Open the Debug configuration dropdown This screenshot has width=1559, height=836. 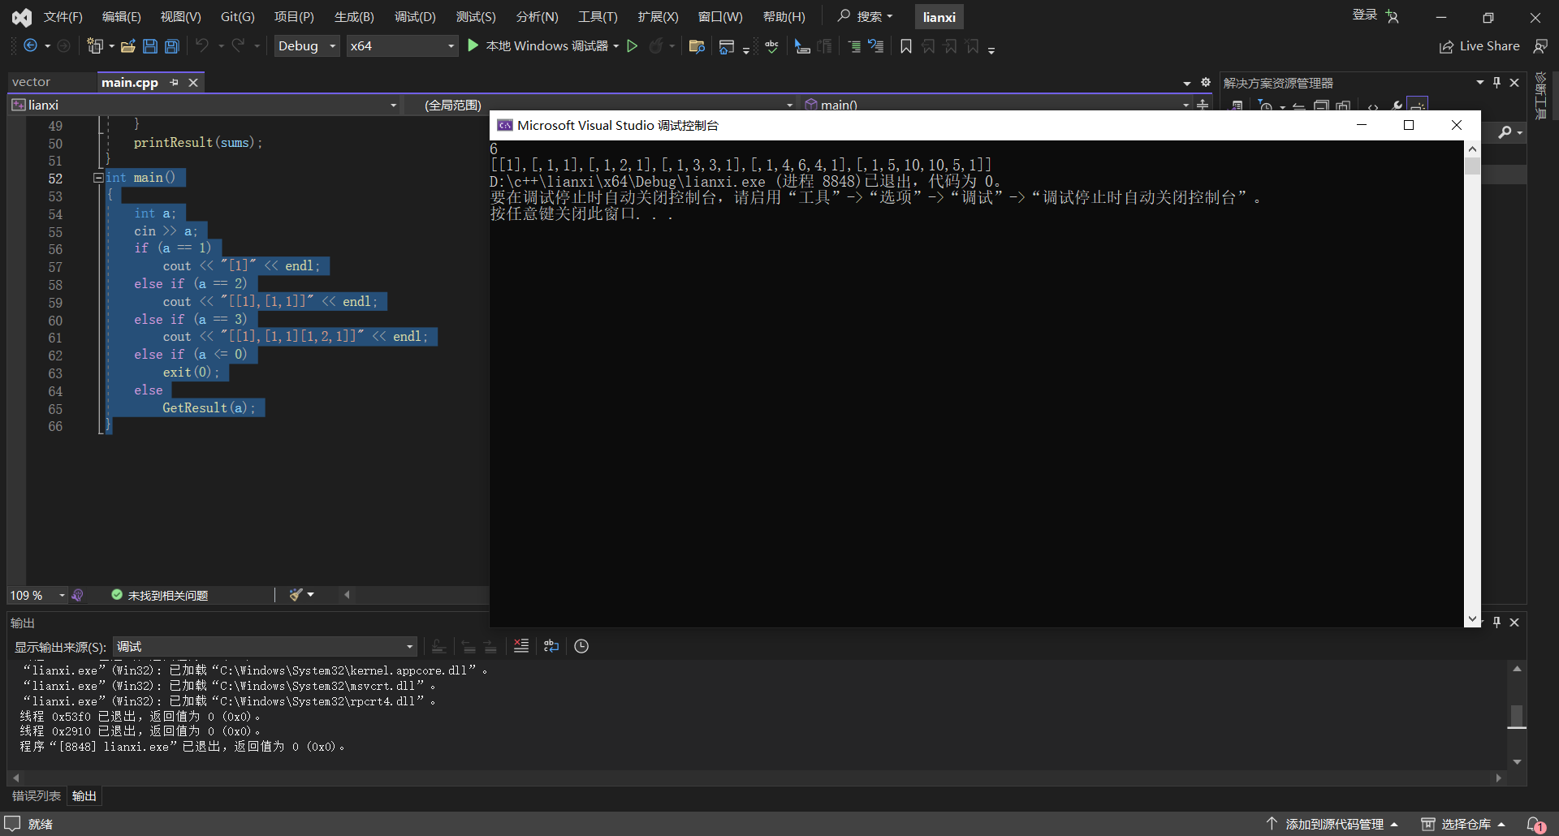[307, 46]
